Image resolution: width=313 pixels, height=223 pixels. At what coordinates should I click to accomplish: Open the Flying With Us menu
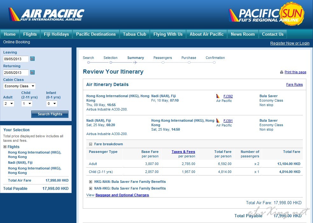click(x=168, y=34)
